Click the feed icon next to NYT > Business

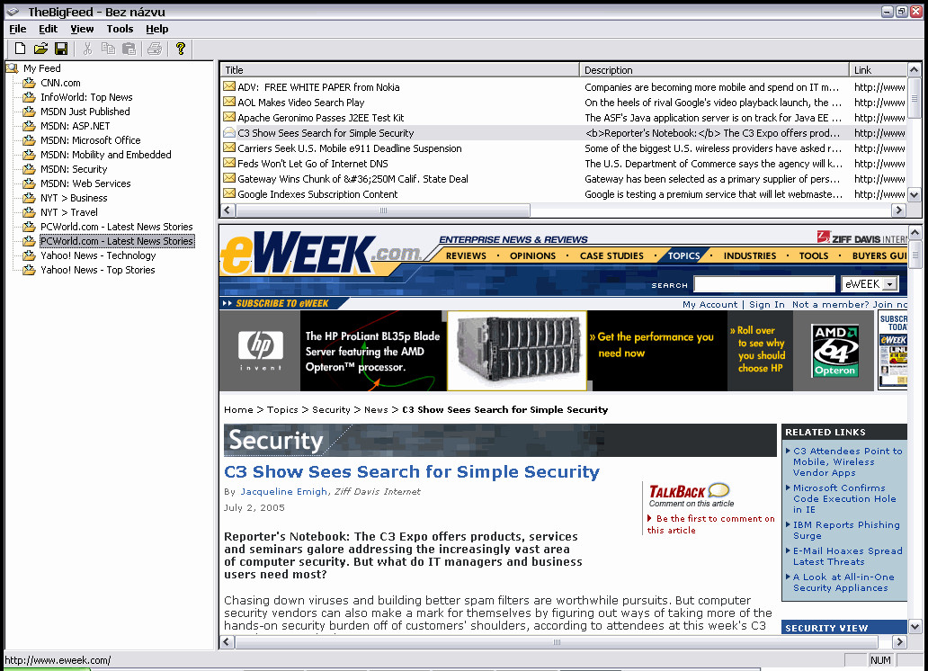click(29, 198)
